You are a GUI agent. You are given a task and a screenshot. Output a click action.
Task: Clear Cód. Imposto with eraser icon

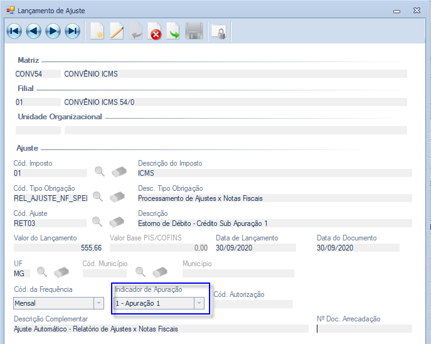coord(119,172)
